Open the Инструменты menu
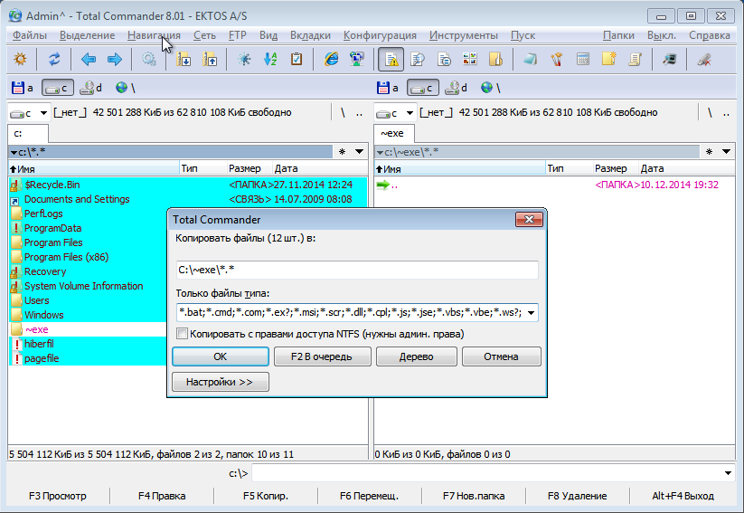Screen dimensions: 744x513 click(x=464, y=35)
